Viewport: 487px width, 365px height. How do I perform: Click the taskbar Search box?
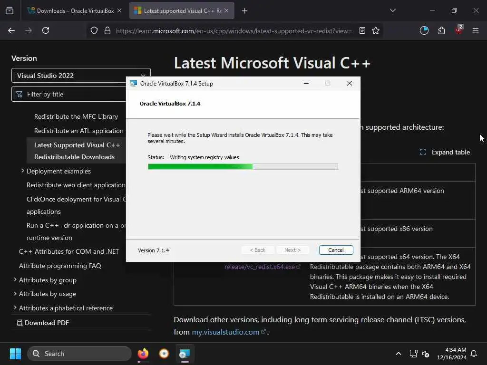coord(79,354)
